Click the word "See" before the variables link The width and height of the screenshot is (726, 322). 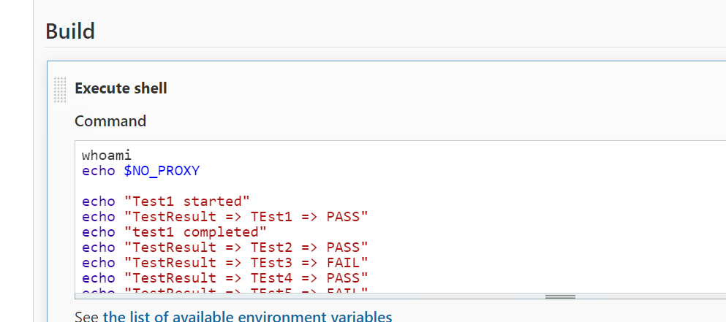(86, 317)
